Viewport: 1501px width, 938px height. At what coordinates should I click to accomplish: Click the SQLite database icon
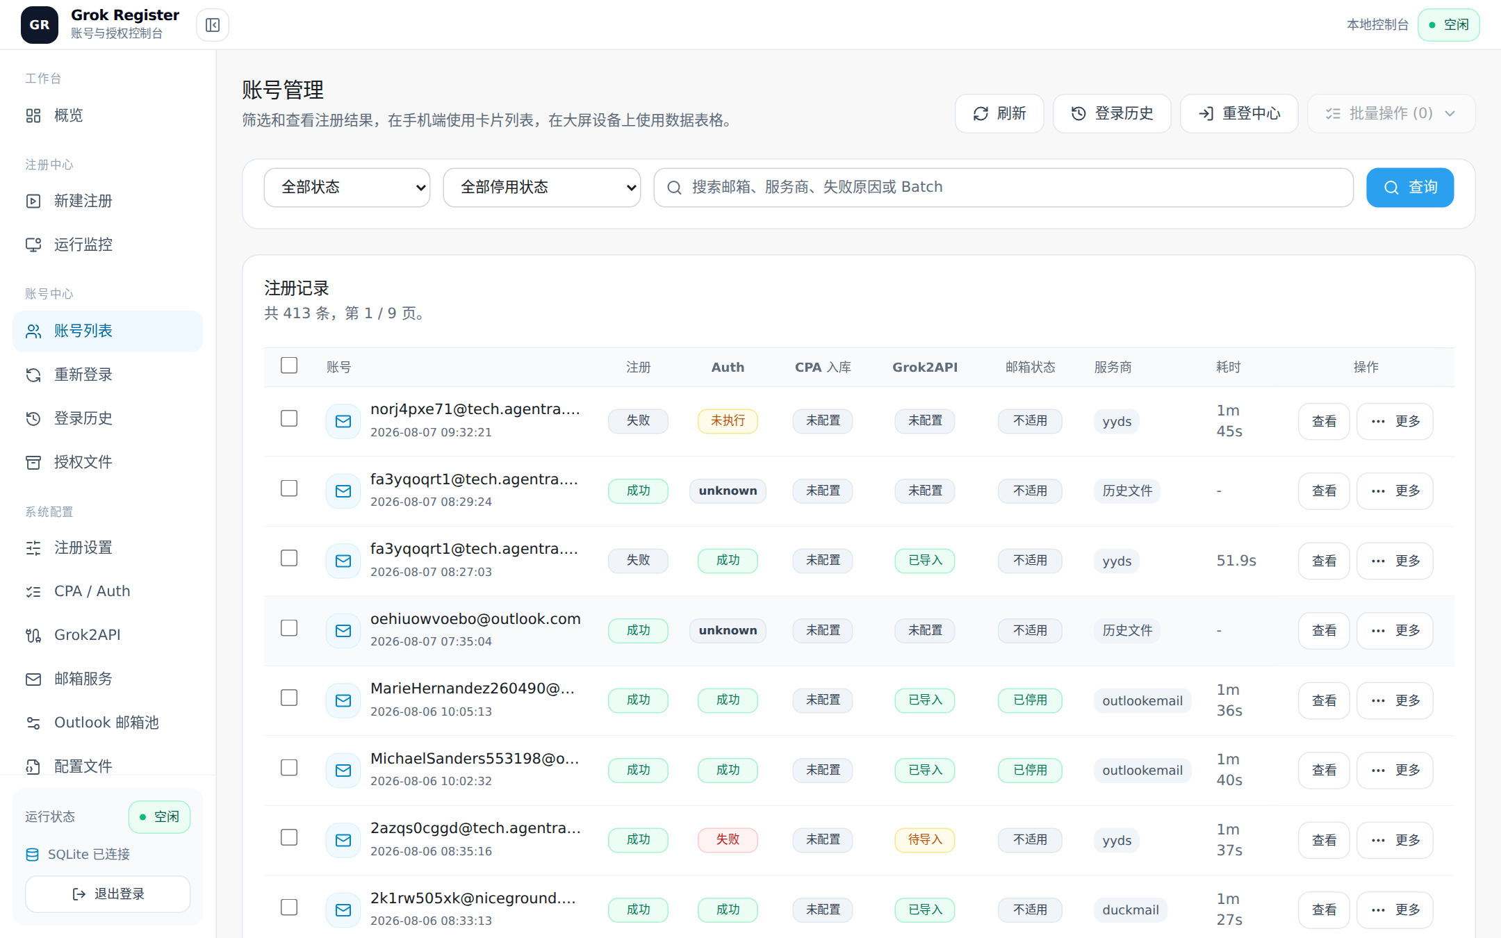coord(32,855)
